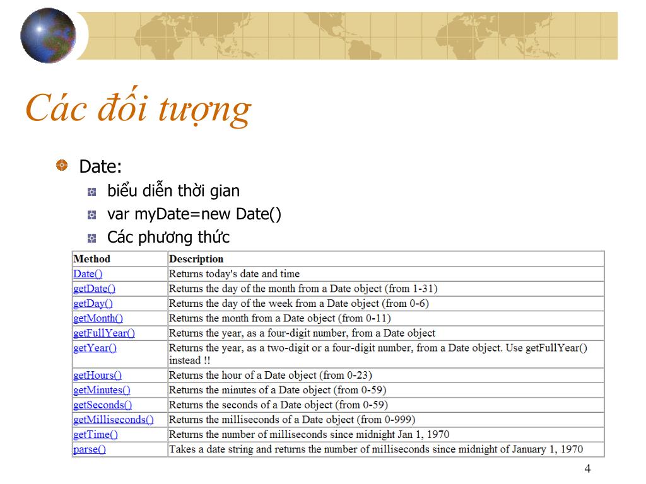646x484 pixels.
Task: Follow the getTime() link
Action: [x=96, y=435]
